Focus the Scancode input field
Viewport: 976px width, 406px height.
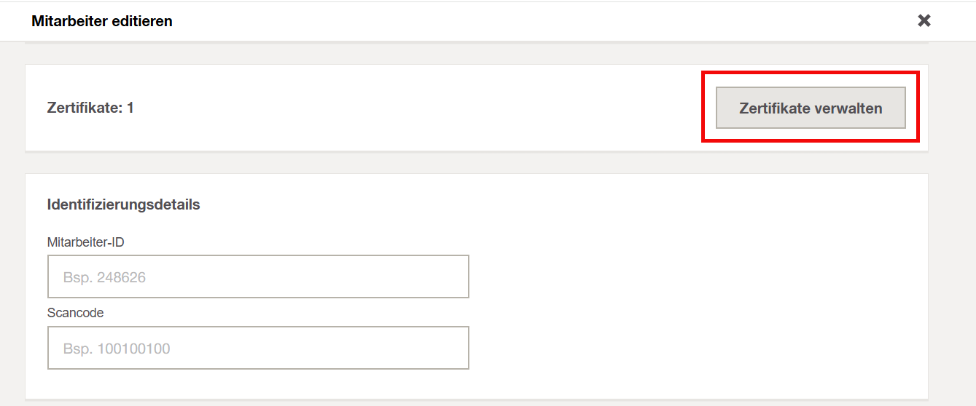[258, 348]
